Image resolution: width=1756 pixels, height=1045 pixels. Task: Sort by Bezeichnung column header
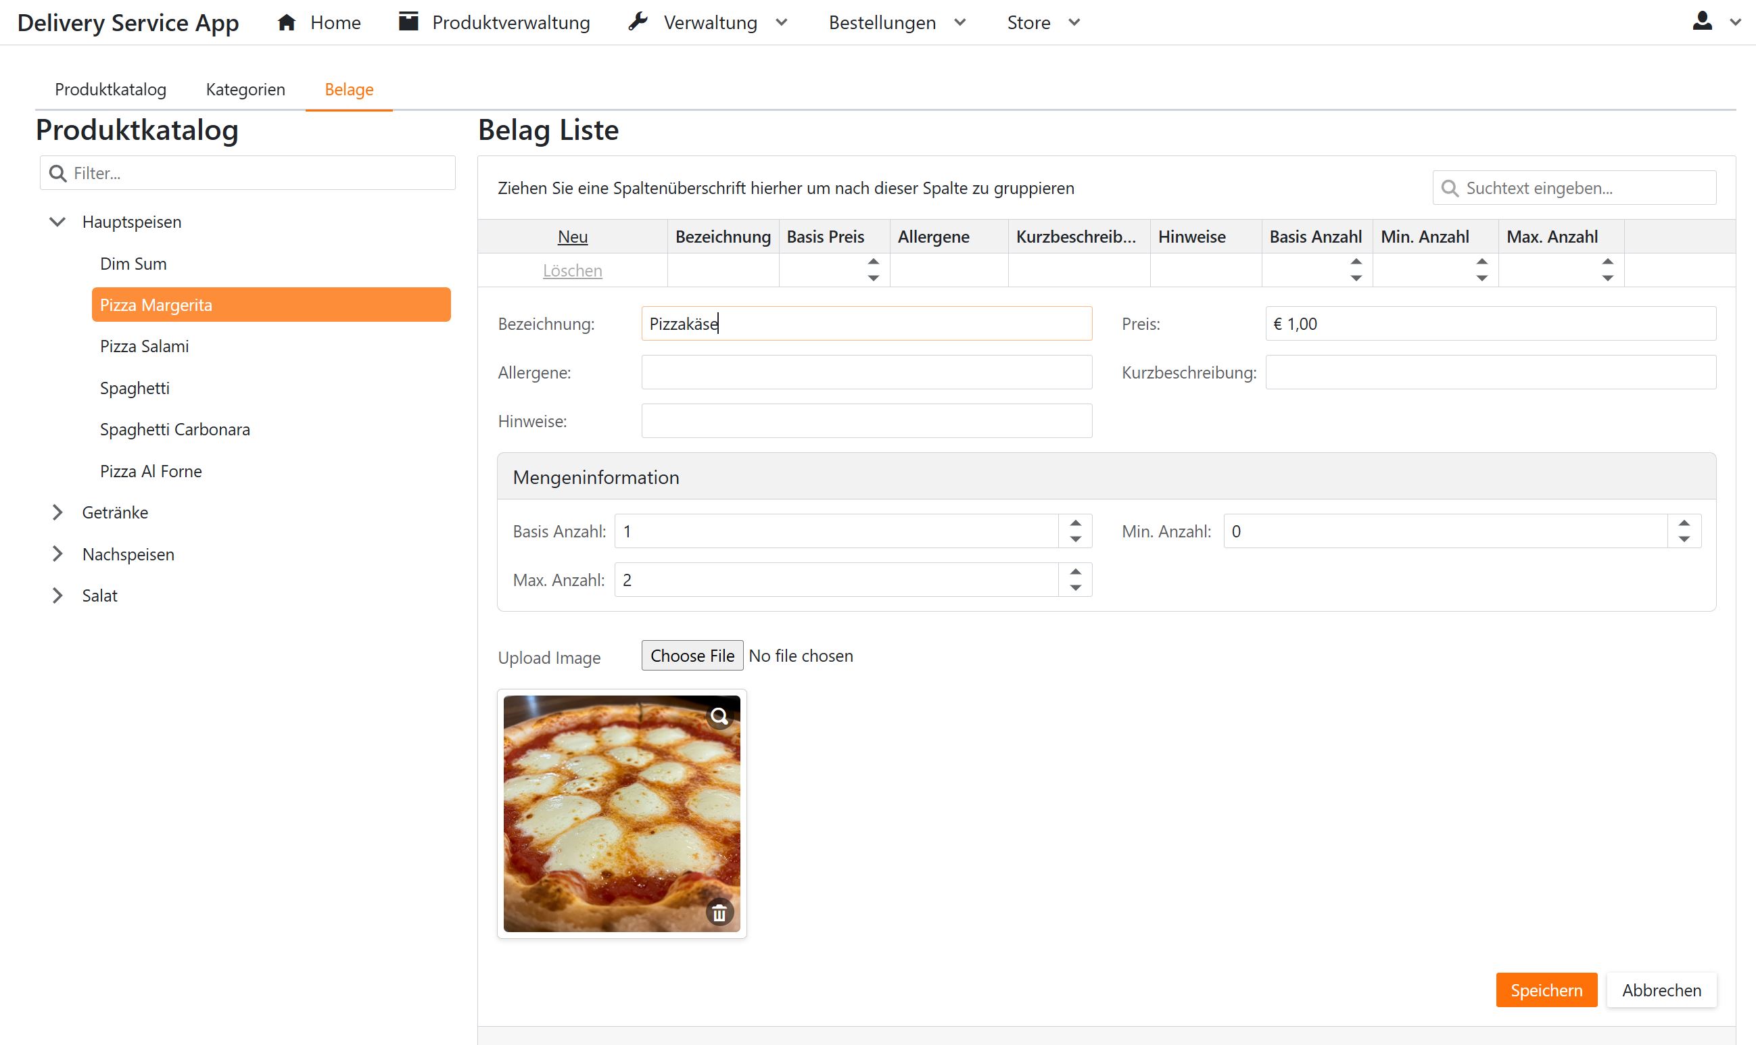pyautogui.click(x=723, y=237)
